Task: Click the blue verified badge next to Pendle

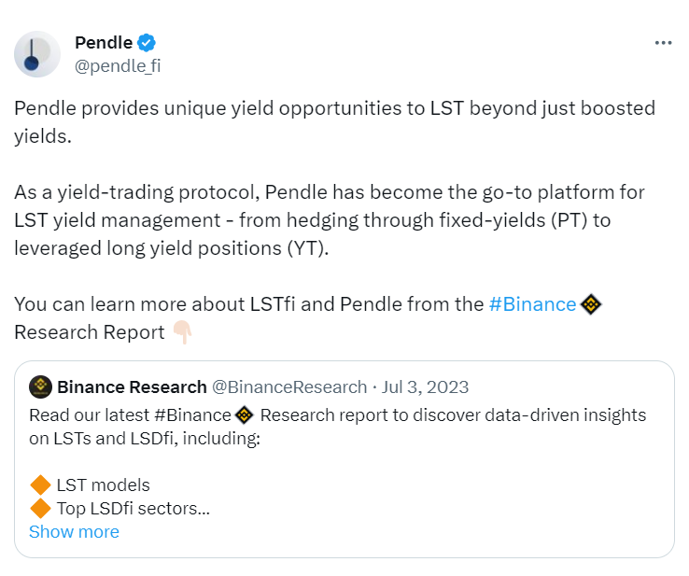Action: (147, 43)
